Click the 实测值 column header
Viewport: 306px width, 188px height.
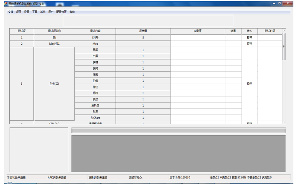point(198,31)
